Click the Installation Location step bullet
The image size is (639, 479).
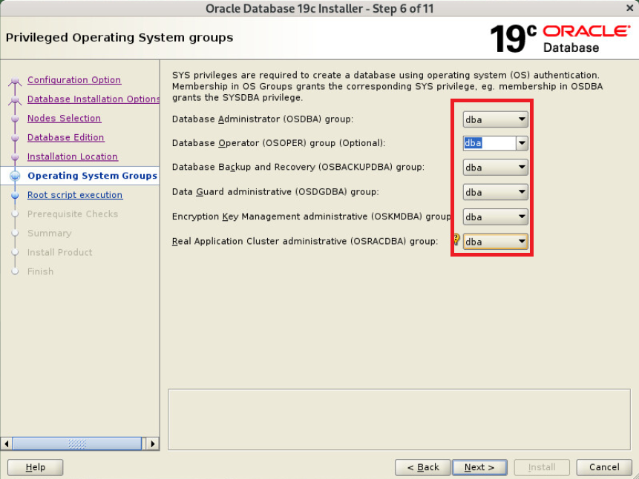tap(15, 156)
